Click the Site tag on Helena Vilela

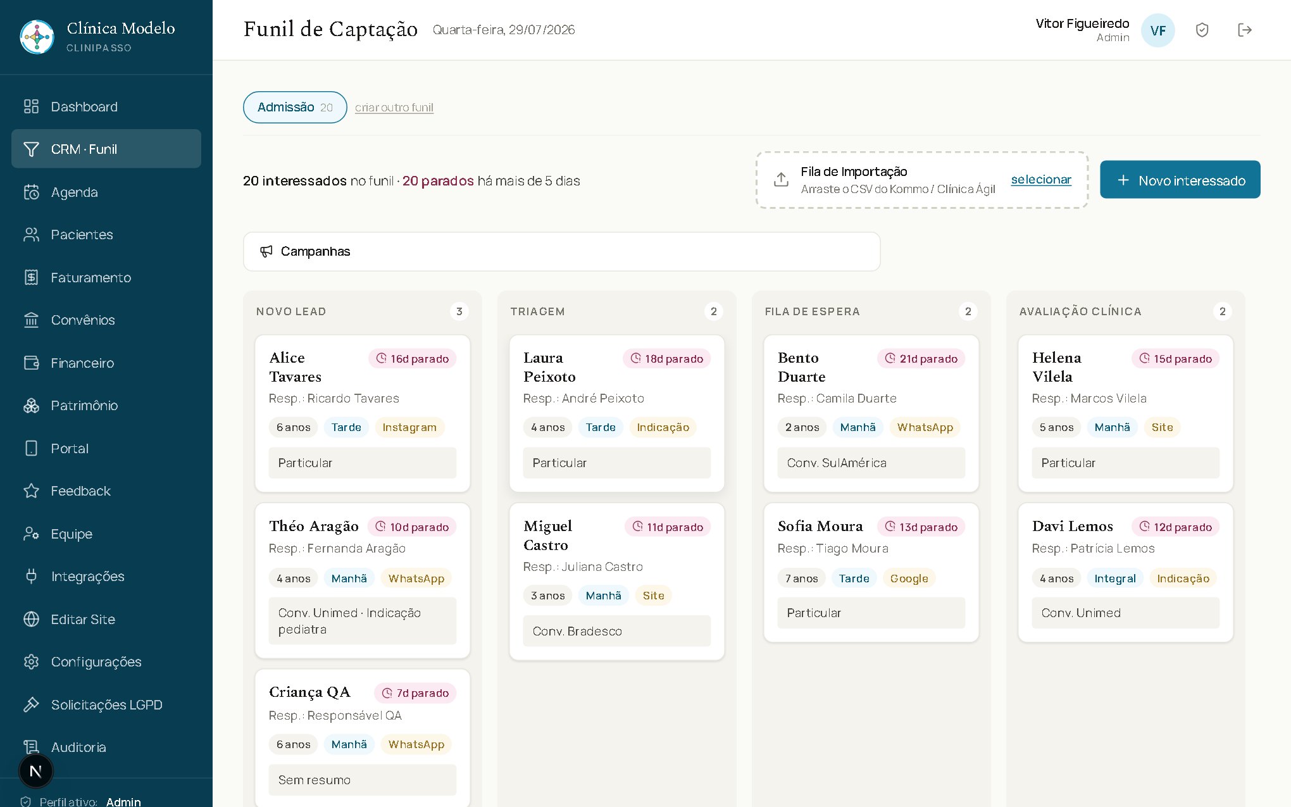point(1162,427)
